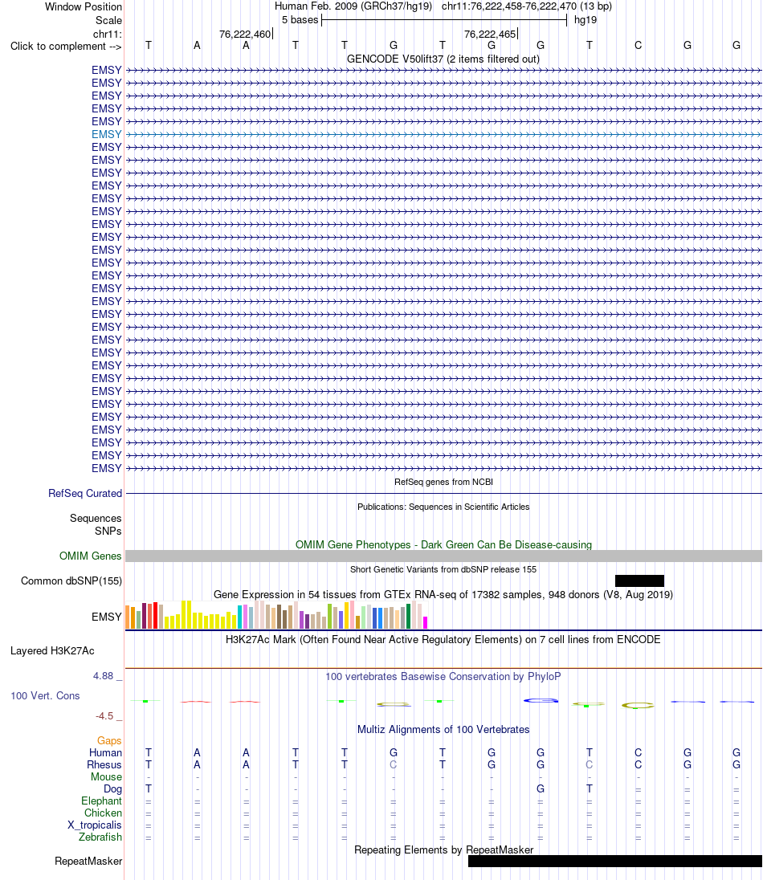763x880 pixels.
Task: Open the GENCODE V50lift37 track title
Action: pos(443,59)
